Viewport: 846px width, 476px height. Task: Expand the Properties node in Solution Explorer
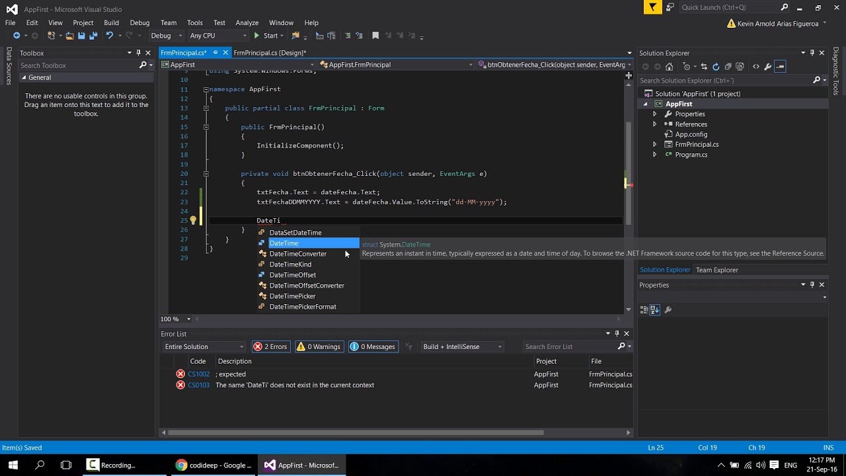click(654, 114)
